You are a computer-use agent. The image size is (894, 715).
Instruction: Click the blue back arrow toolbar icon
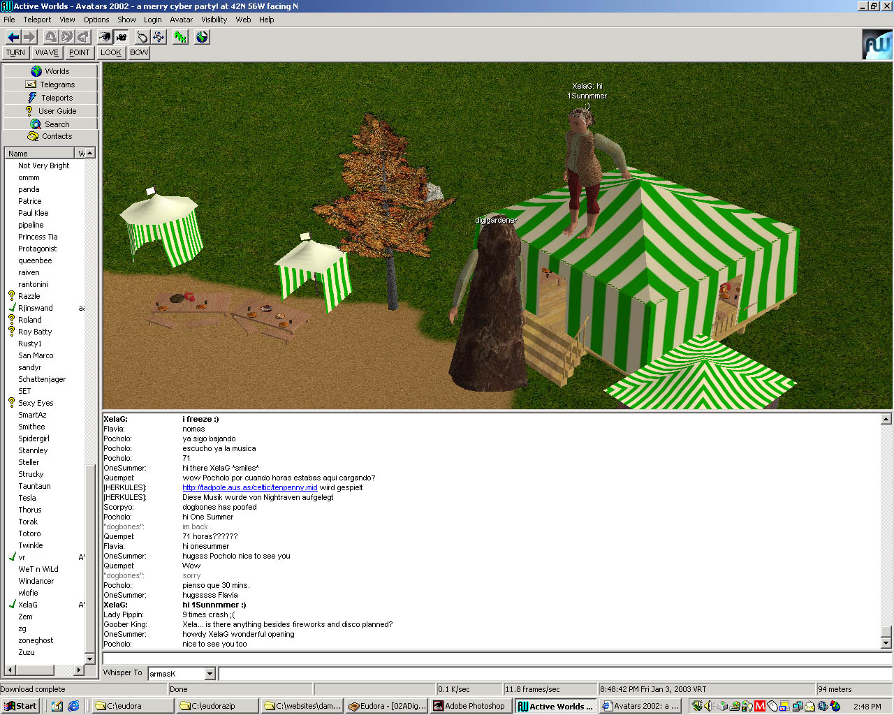[x=13, y=37]
